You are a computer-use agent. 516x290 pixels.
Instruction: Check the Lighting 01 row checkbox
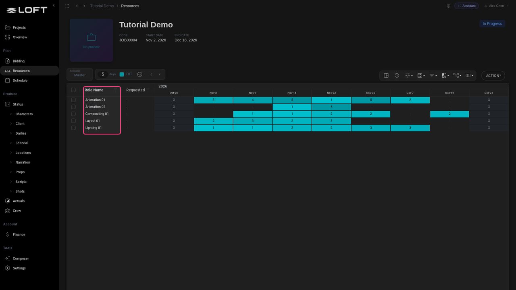coord(73,128)
